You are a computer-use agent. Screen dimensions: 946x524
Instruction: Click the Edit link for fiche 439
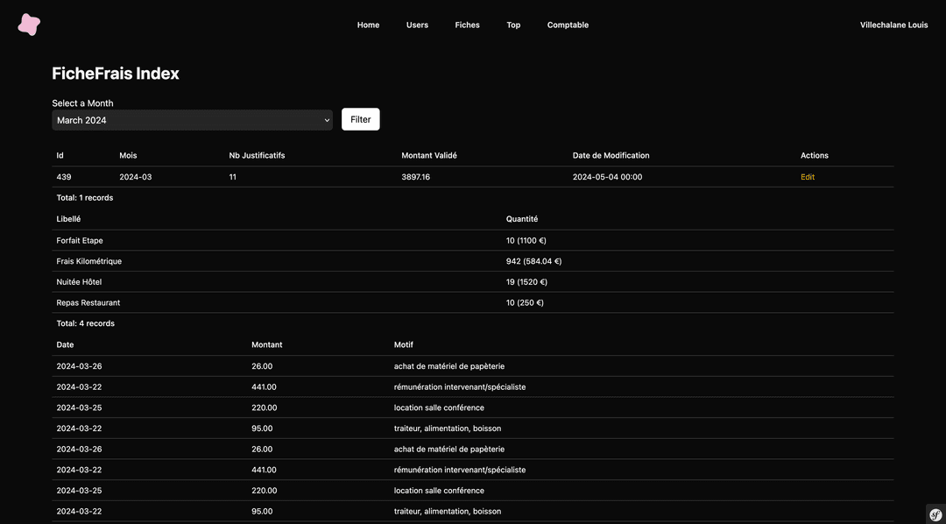[x=807, y=177]
